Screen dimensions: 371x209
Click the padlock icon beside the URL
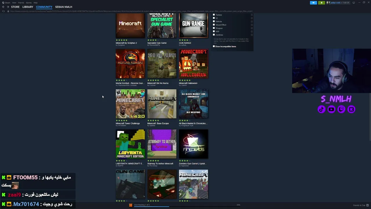[x=8, y=11]
